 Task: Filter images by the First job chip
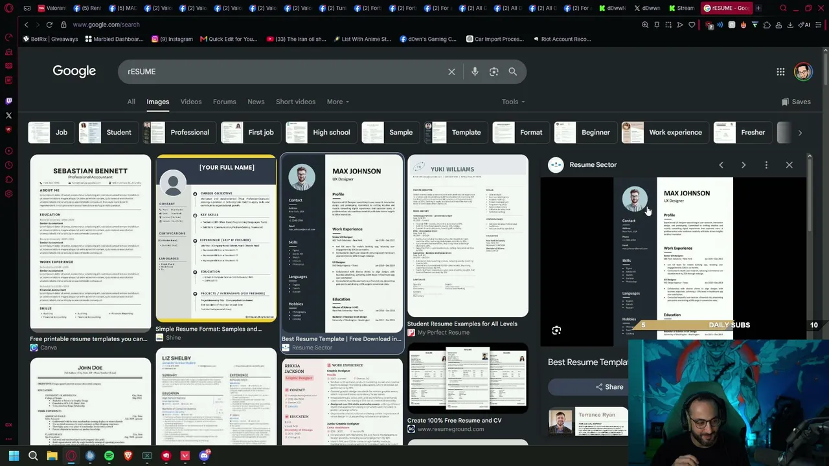pos(250,133)
